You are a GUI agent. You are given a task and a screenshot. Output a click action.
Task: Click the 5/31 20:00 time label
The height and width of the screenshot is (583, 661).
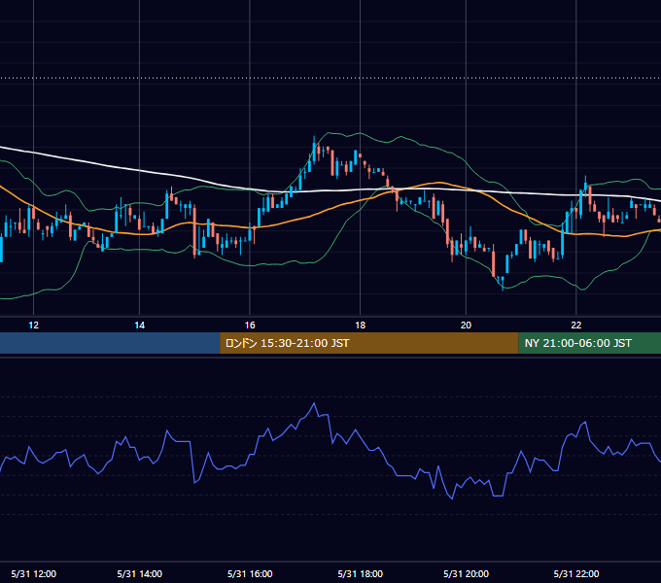tap(466, 573)
